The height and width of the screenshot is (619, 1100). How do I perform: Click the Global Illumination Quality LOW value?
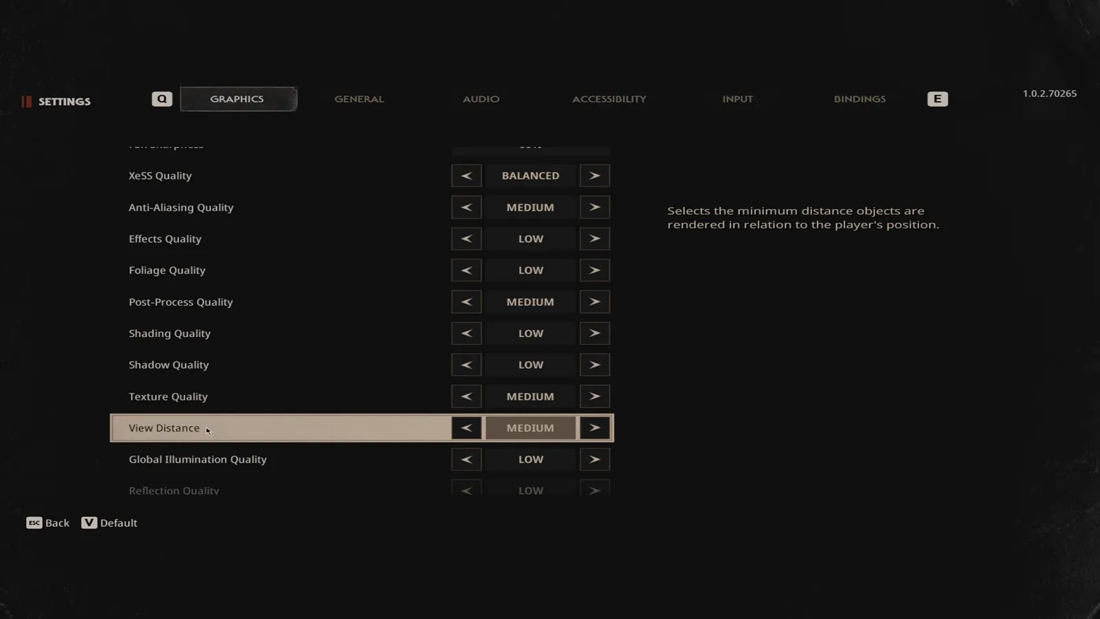click(x=530, y=459)
